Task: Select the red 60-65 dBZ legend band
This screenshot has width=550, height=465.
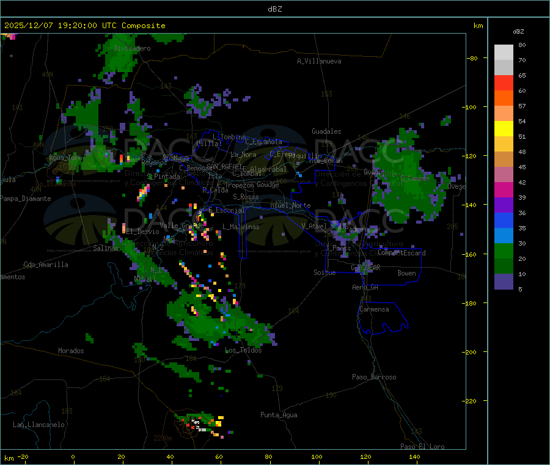Action: pos(504,83)
